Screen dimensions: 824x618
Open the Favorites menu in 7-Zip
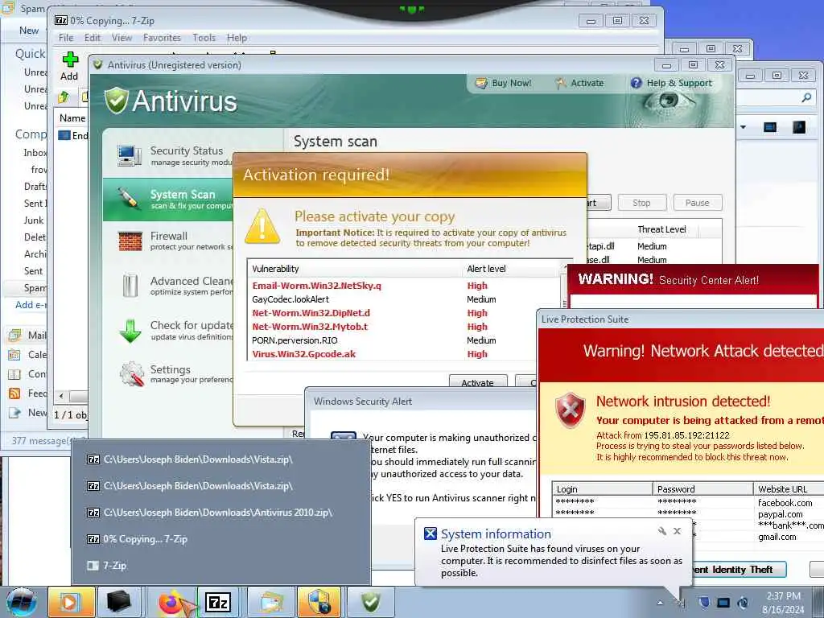coord(162,38)
